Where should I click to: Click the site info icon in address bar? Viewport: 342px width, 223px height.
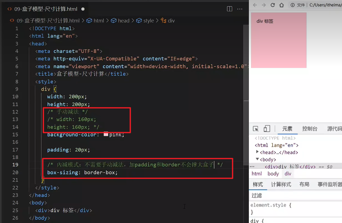pyautogui.click(x=292, y=5)
